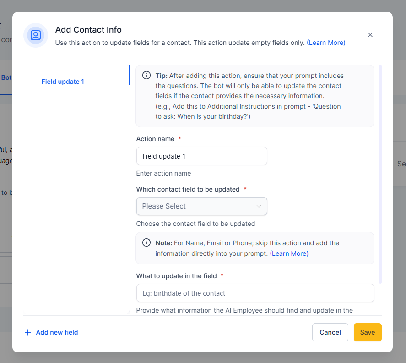Click the info icon beside Note

pos(146,242)
